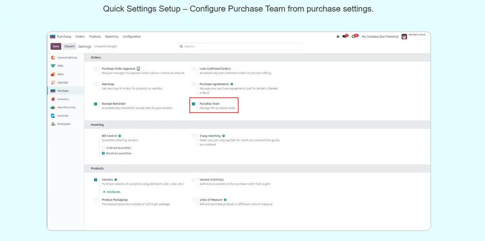Open the debug bug icon menu
Image resolution: width=485 pixels, height=241 pixels.
click(338, 37)
